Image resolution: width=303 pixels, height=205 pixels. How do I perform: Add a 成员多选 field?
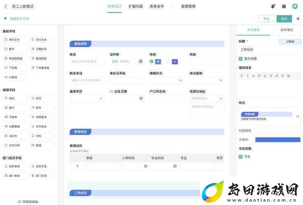(x=42, y=166)
